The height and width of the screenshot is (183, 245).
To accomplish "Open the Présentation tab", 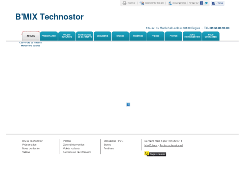I will click(x=49, y=36).
